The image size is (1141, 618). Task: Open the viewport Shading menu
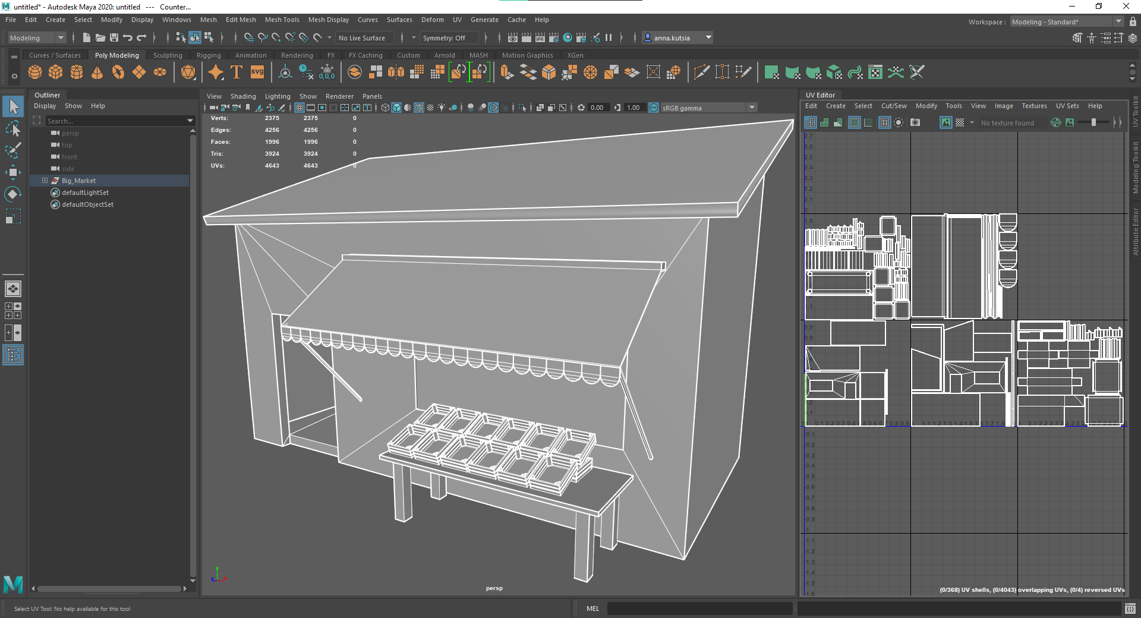pos(243,96)
